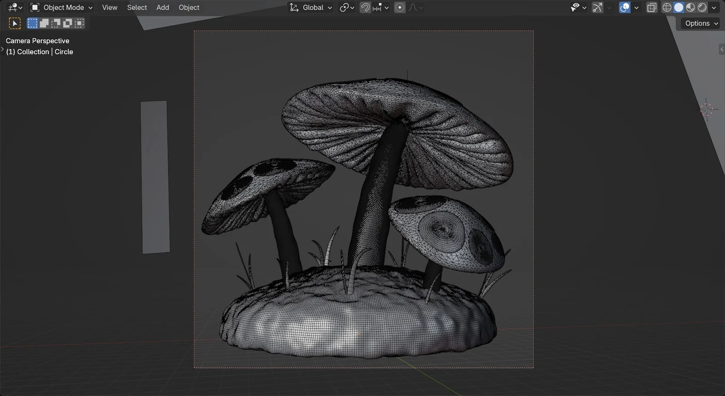Choose the extend selection mode
Image resolution: width=725 pixels, height=396 pixels.
pos(44,23)
